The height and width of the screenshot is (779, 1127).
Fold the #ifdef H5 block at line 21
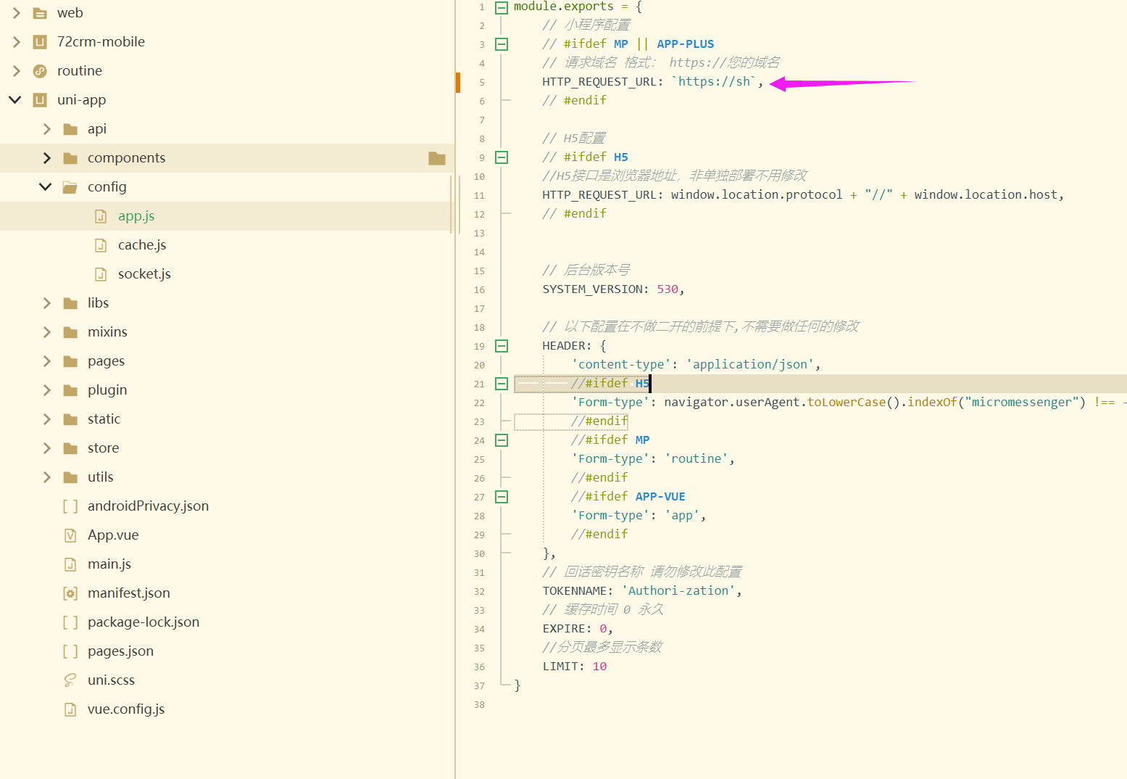[502, 384]
